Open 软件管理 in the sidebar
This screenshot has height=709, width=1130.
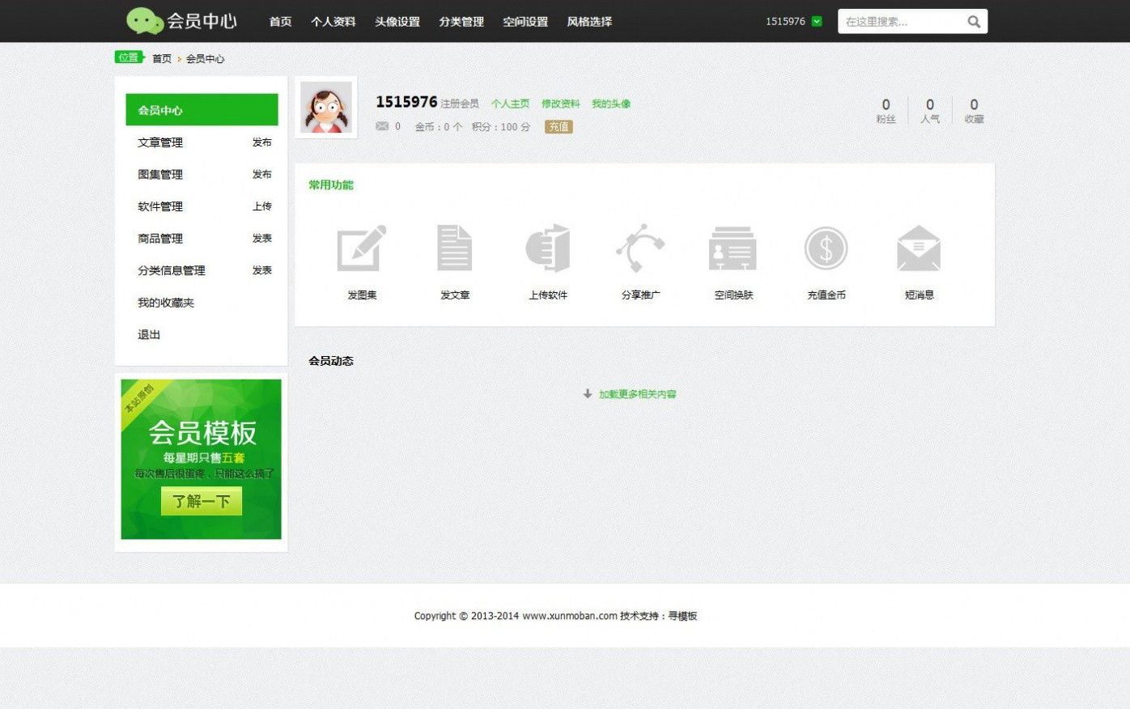coord(160,206)
